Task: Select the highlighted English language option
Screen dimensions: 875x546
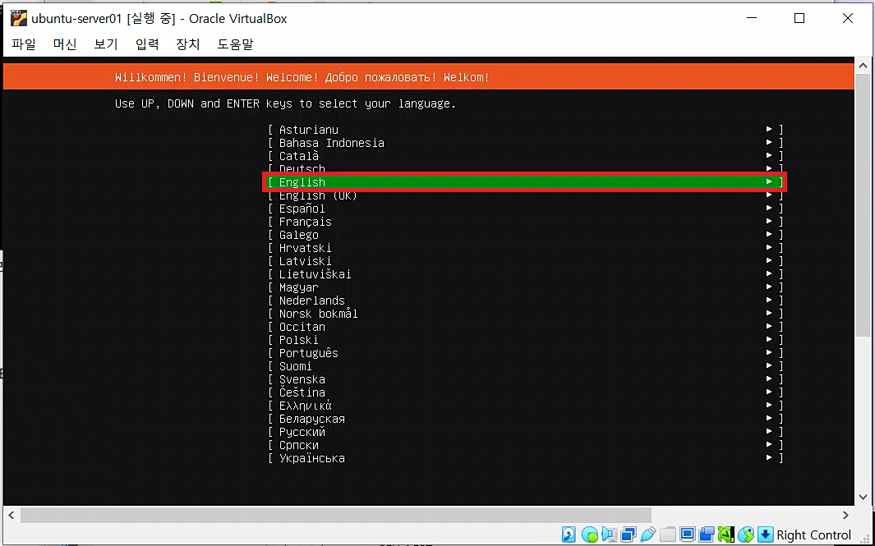Action: coord(524,181)
